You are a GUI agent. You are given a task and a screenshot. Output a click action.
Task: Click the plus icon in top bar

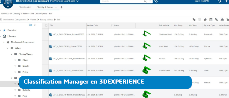(x=226, y=1)
